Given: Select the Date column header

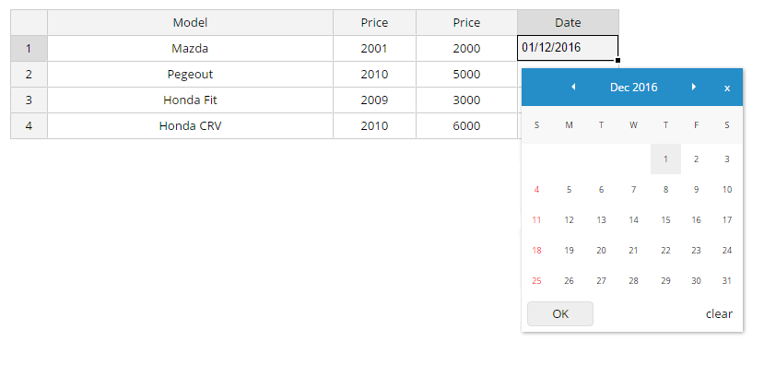Looking at the screenshot, I should [568, 22].
